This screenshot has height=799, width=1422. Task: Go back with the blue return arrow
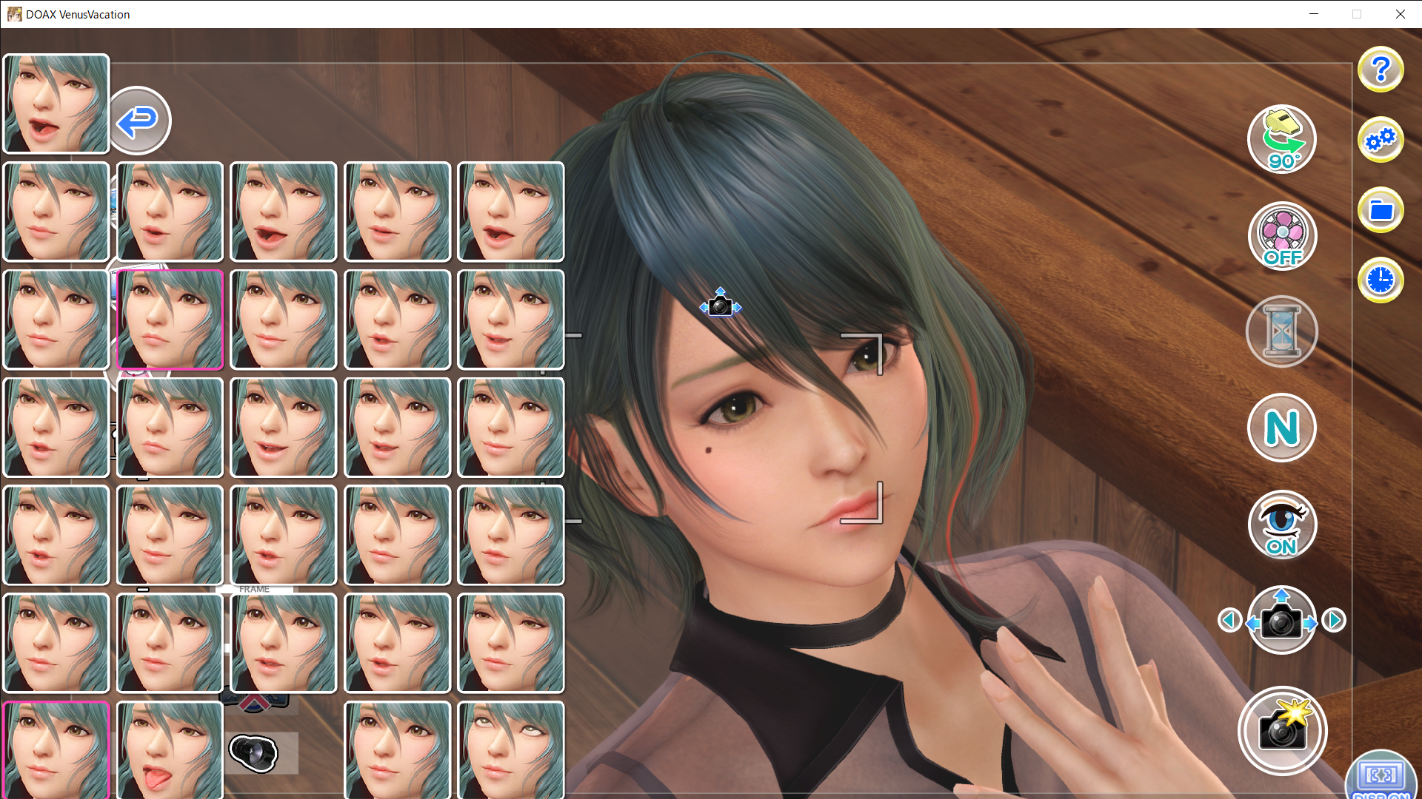[139, 121]
